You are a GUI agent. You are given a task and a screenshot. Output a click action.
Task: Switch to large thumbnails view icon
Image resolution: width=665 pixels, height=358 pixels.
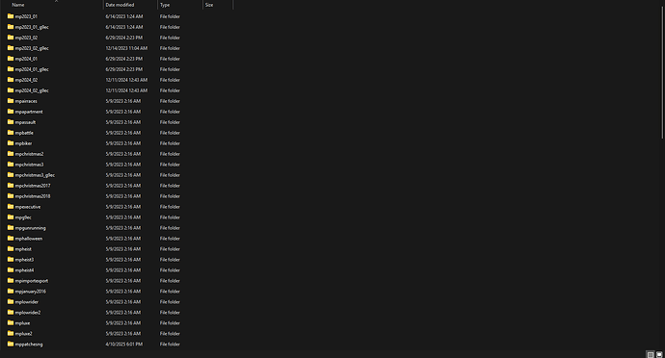click(x=659, y=354)
